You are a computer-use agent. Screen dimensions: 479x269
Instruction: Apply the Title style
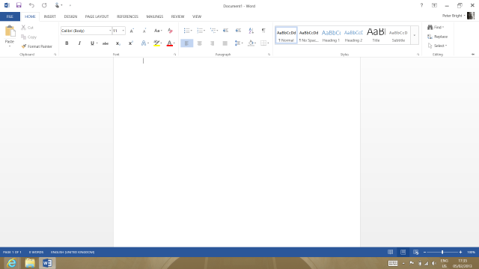pos(376,35)
